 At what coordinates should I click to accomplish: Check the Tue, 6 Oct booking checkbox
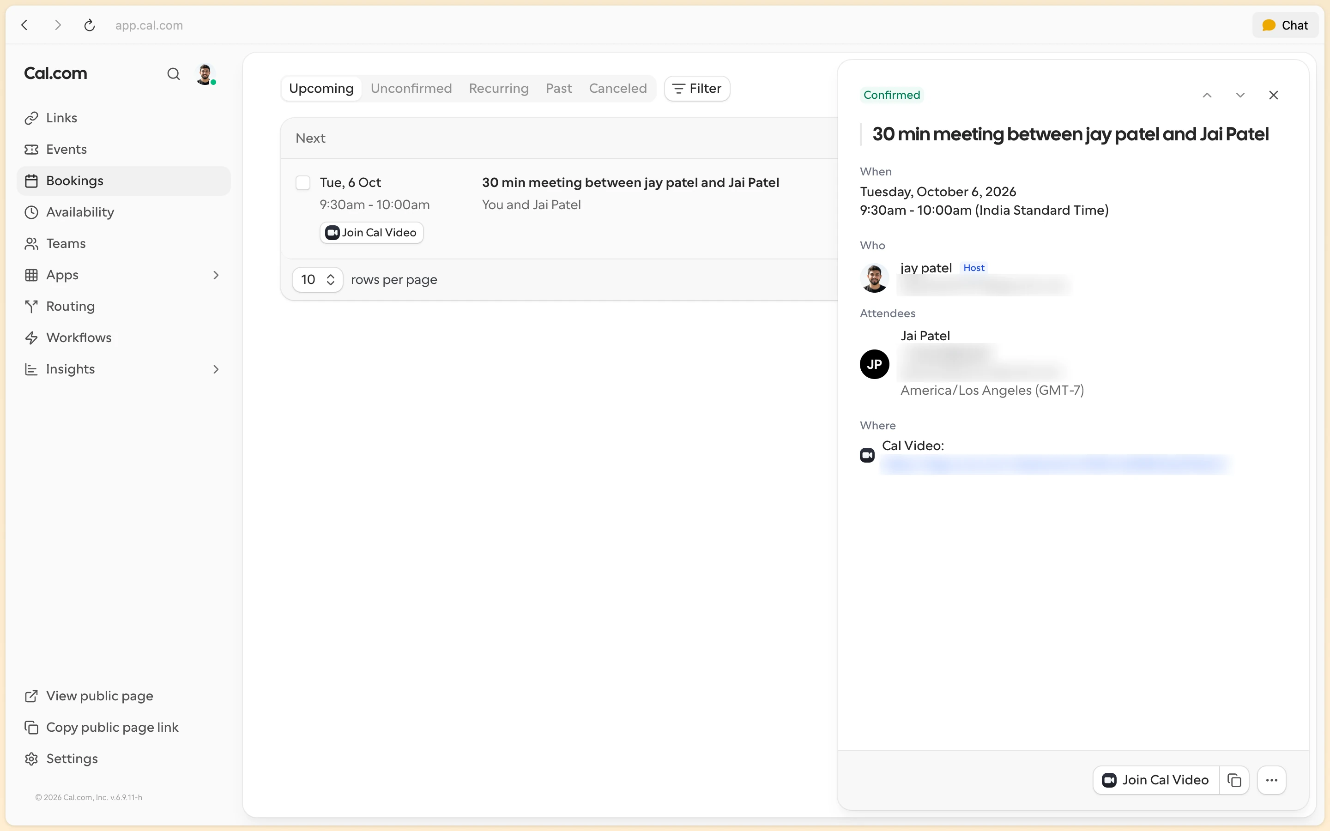tap(303, 182)
